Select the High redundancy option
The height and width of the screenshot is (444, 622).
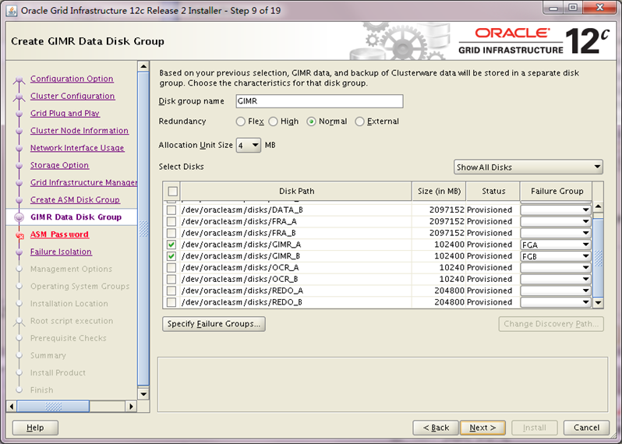274,122
